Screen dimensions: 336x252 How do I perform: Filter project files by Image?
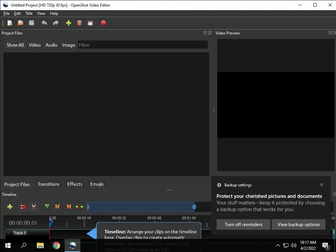[x=69, y=45]
